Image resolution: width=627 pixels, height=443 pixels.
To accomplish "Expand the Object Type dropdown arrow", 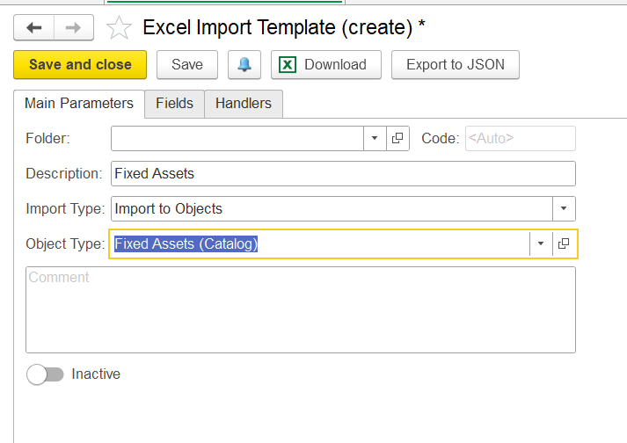I will (541, 243).
